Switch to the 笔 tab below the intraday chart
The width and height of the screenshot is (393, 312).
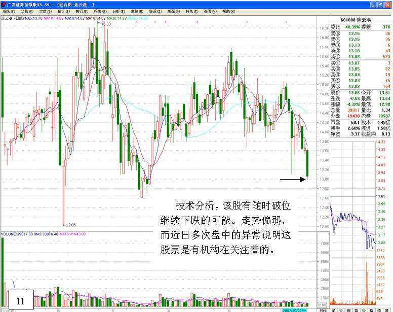click(333, 310)
